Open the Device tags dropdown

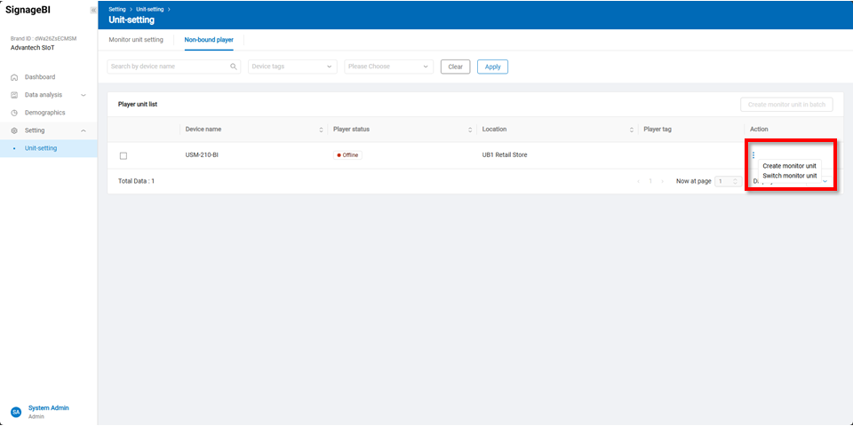tap(291, 67)
